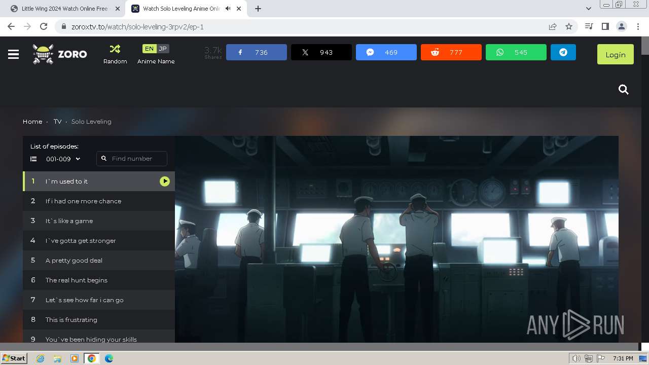Viewport: 649px width, 365px height.
Task: Open Chrome three-dot menu
Action: tap(637, 26)
